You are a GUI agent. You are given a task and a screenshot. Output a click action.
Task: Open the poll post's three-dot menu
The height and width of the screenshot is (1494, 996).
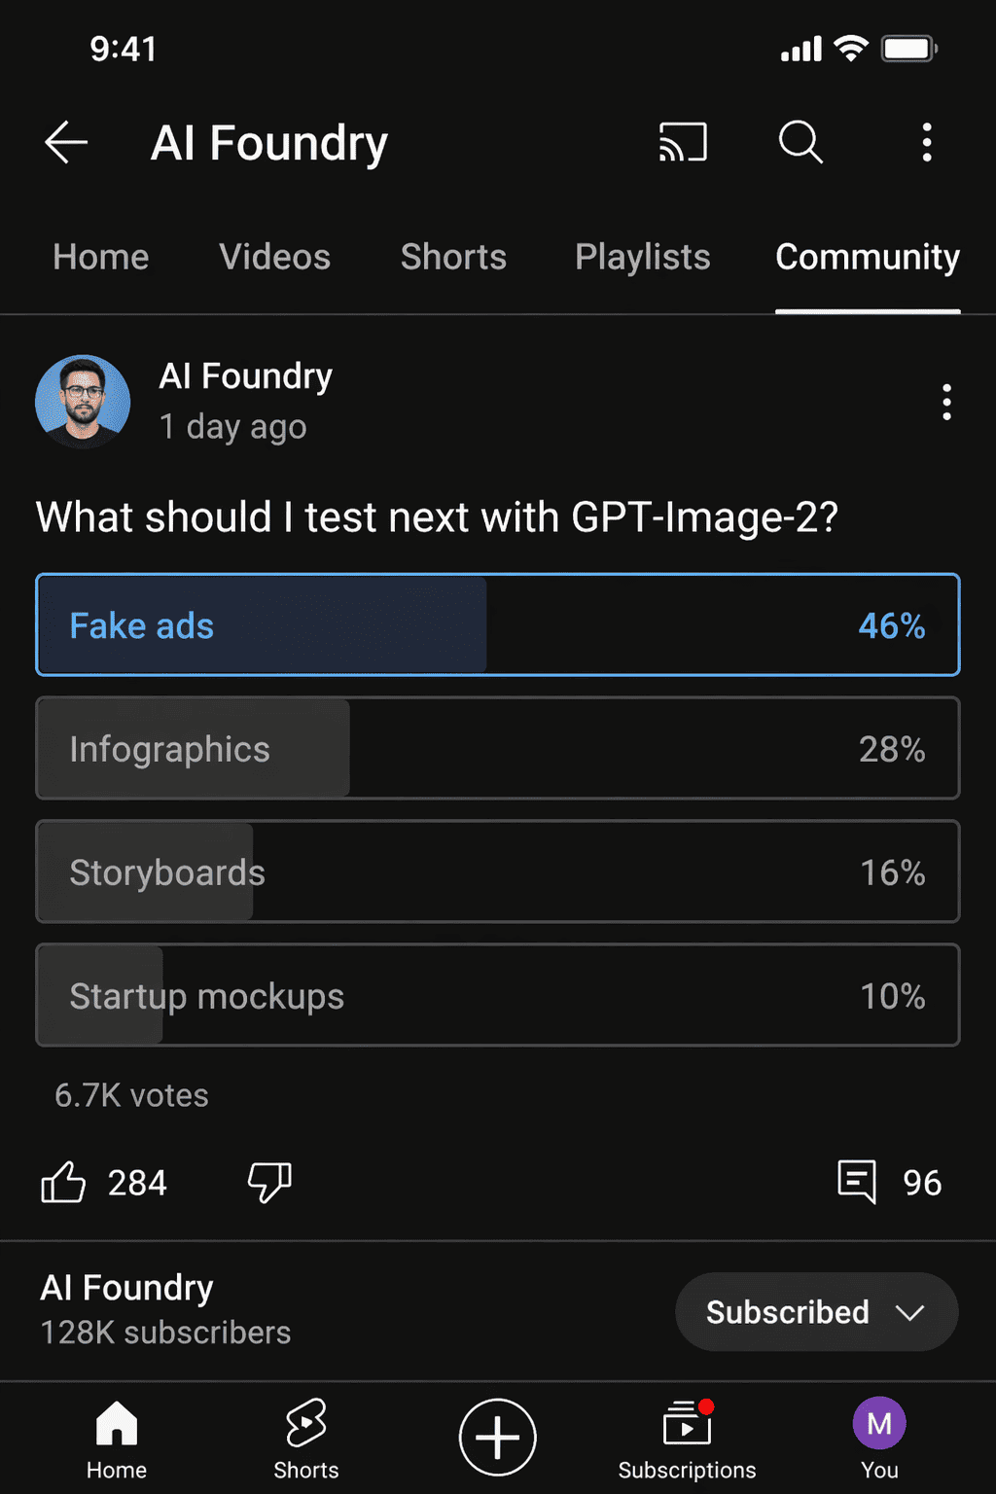click(x=946, y=402)
